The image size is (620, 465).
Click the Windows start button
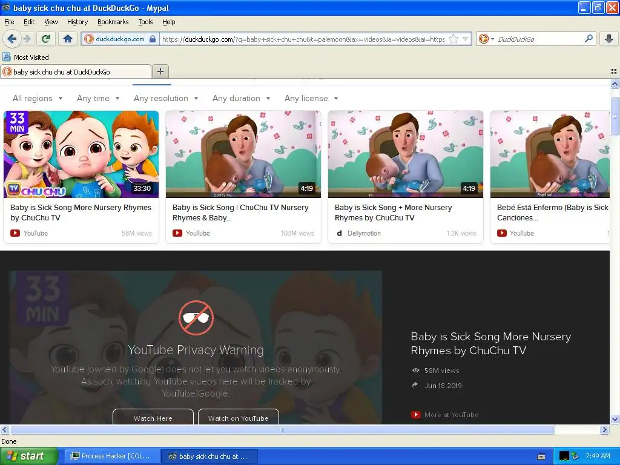(x=29, y=456)
